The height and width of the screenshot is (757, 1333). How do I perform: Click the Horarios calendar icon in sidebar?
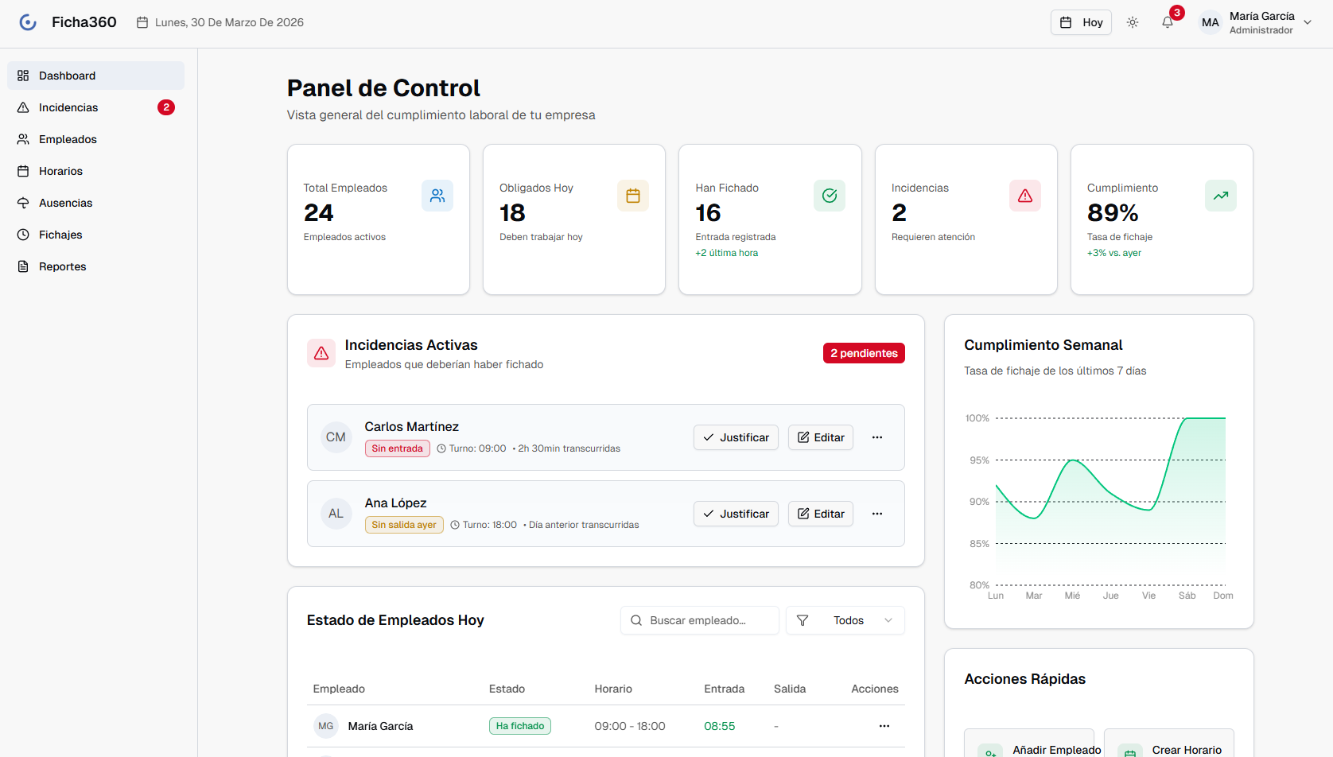[x=23, y=171]
